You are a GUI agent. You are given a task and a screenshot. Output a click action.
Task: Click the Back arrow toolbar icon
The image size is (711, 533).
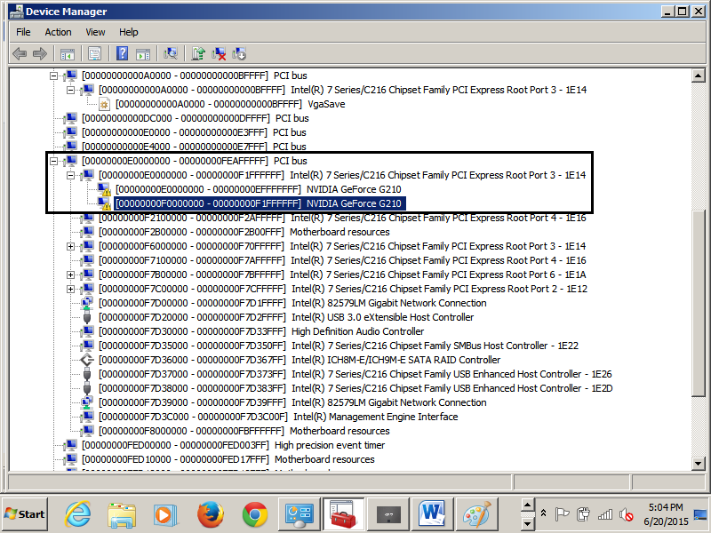[20, 54]
